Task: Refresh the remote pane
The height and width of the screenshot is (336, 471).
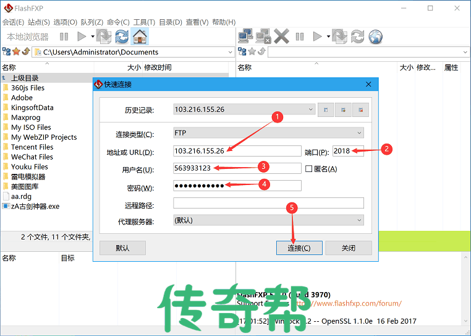Action: coord(357,37)
